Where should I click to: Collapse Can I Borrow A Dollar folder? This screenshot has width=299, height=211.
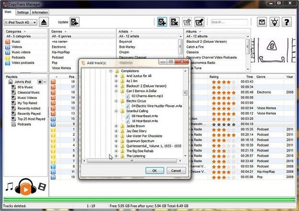coord(116,91)
